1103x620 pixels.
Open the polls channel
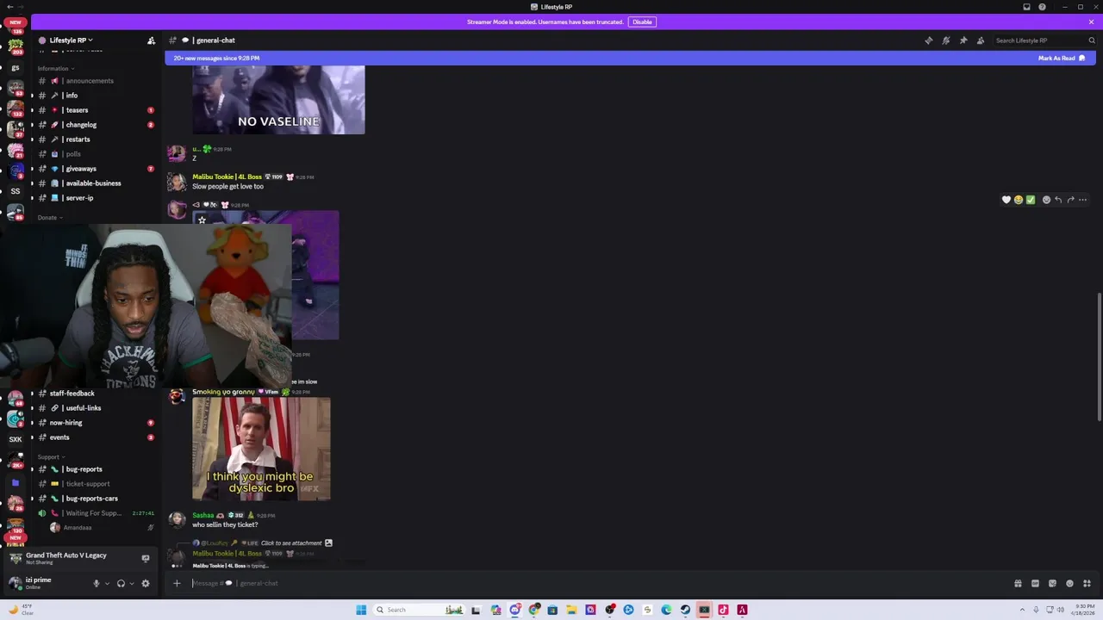click(95, 154)
